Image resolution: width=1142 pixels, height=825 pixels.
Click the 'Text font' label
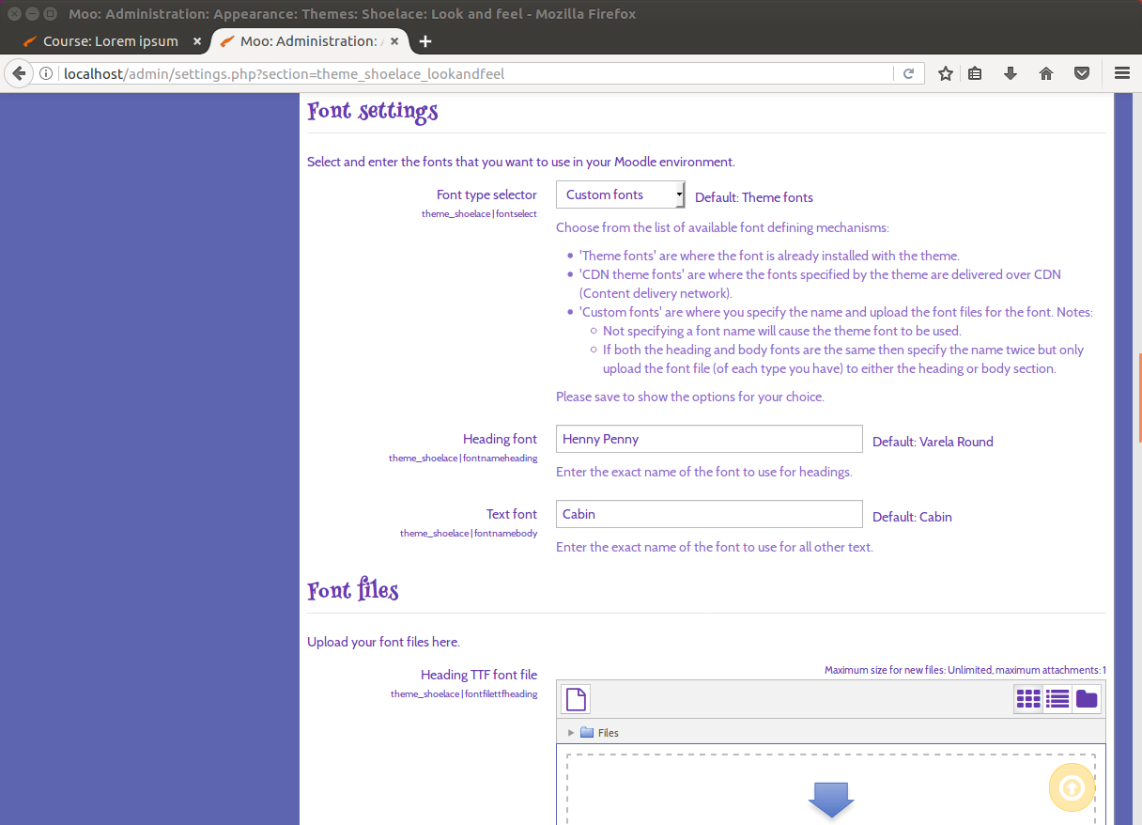512,514
